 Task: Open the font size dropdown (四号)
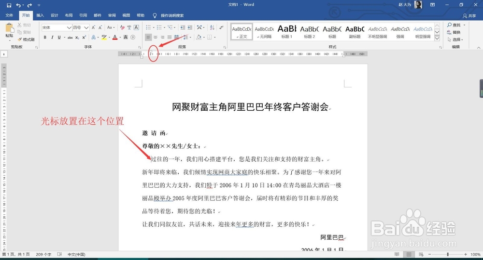tap(86, 27)
